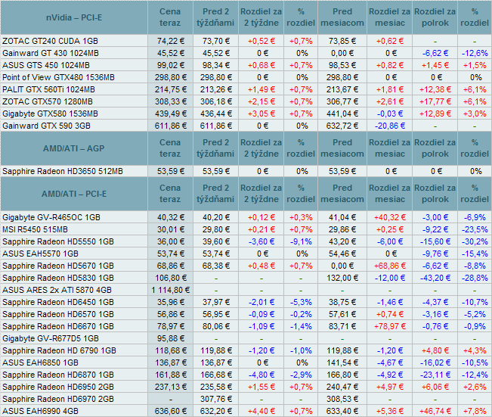492x417 pixels.
Task: Click the 99,02 € current price cell
Action: [170, 65]
